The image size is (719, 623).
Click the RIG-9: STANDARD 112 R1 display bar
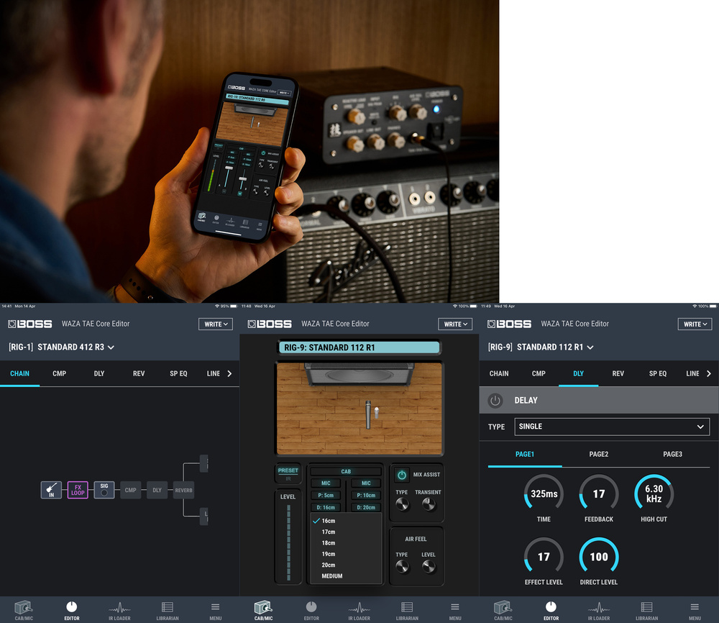pyautogui.click(x=359, y=347)
